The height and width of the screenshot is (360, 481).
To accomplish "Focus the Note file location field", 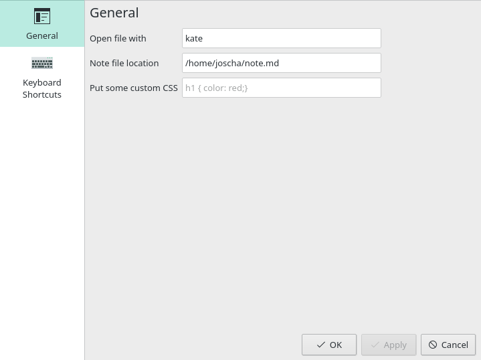I will (282, 63).
